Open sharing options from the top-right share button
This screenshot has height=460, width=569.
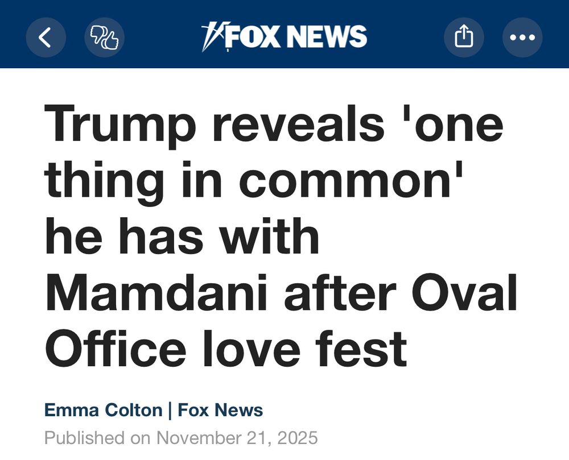point(464,37)
